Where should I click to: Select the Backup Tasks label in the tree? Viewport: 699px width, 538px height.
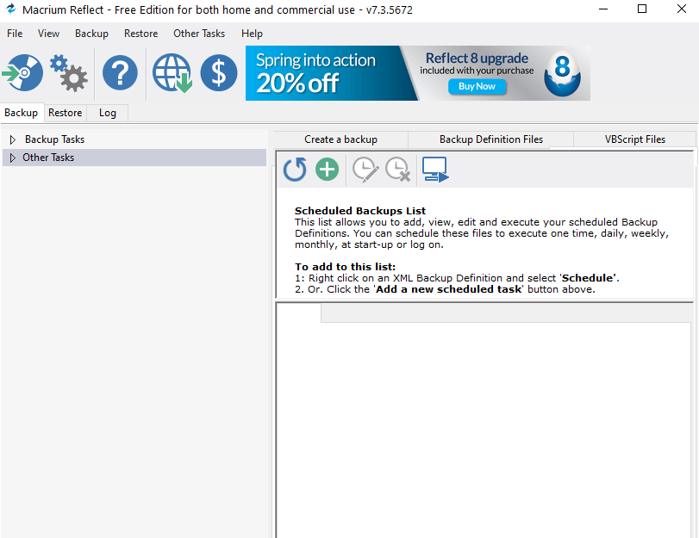(54, 139)
